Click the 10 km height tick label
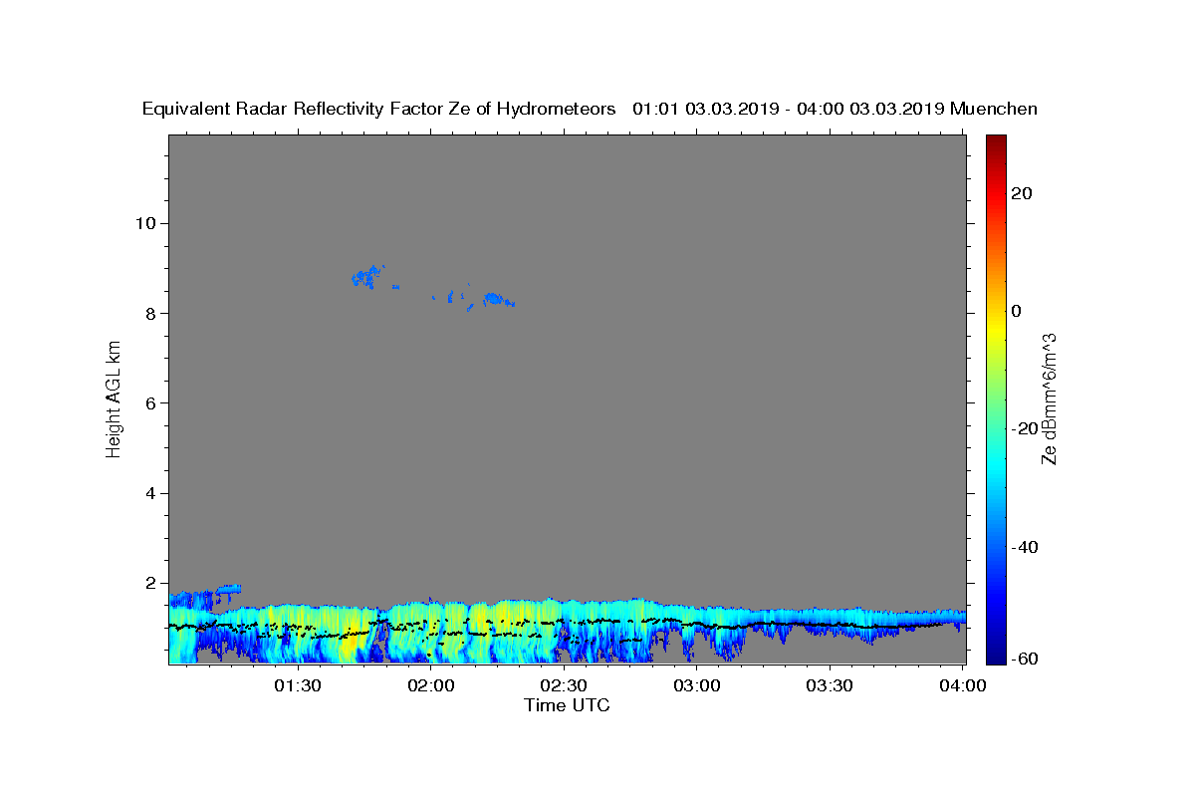The height and width of the screenshot is (797, 1195). pyautogui.click(x=145, y=223)
